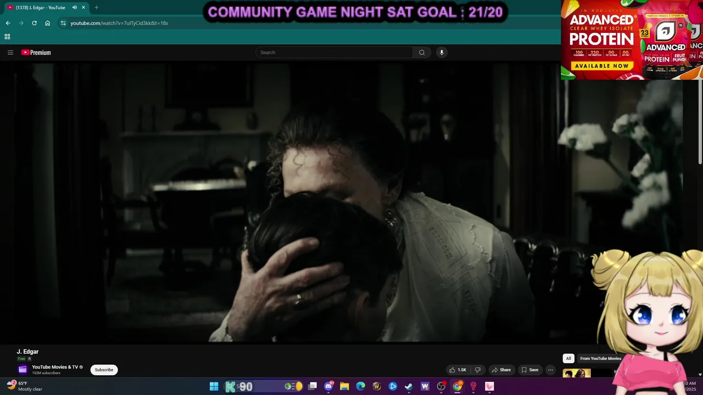The image size is (703, 395).
Task: Open the browser home page
Action: [x=48, y=23]
